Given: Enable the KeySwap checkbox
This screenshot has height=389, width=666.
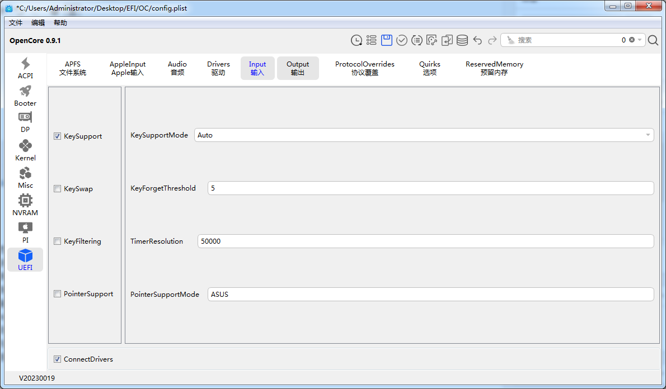Looking at the screenshot, I should coord(58,189).
